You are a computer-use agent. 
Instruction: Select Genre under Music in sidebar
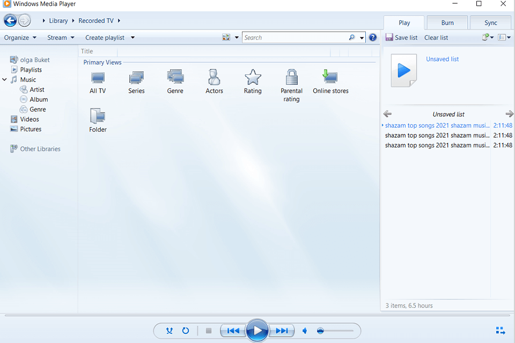click(33, 109)
